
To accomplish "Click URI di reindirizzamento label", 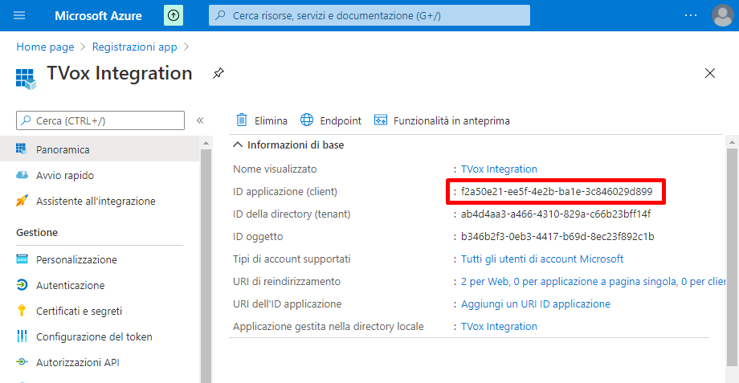I will click(x=287, y=282).
